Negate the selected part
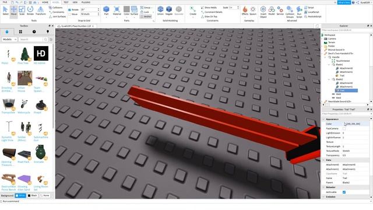373x210 pixels. [x=169, y=11]
